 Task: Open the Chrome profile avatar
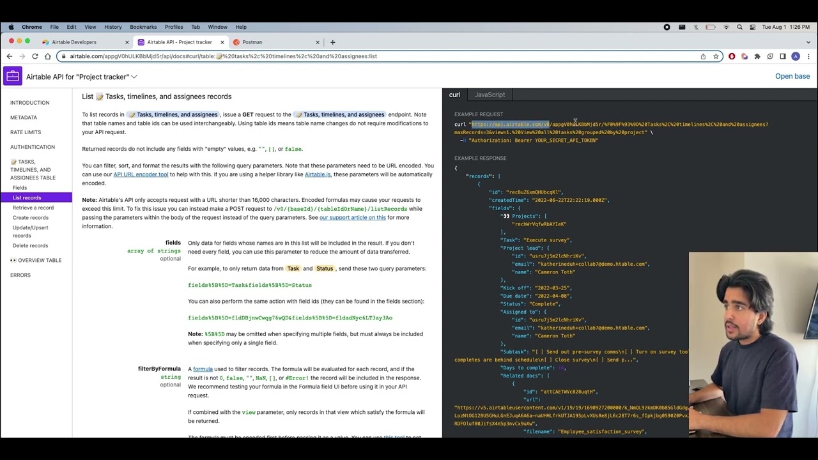(796, 56)
